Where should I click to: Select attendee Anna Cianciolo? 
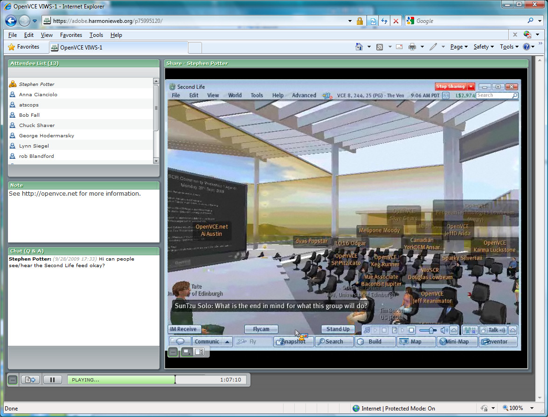80,94
